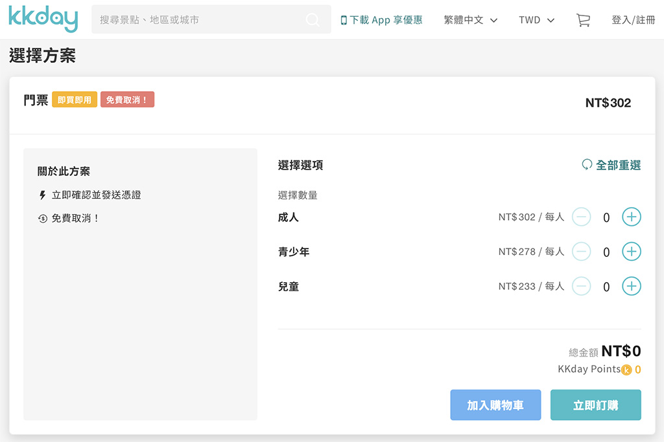Screen dimensions: 664x442
Task: Click the 即買即用 yellow tag
Action: point(75,100)
